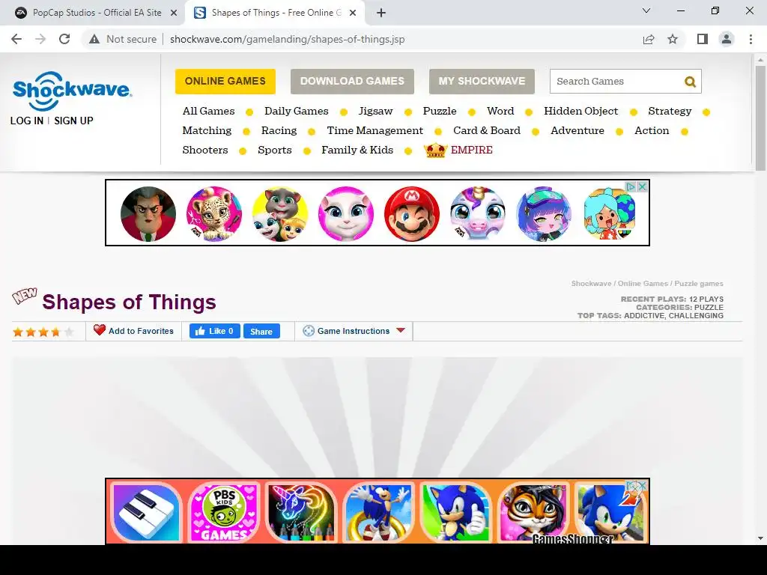Open the Shockwave breadcrumb link
The height and width of the screenshot is (575, 767).
point(591,284)
